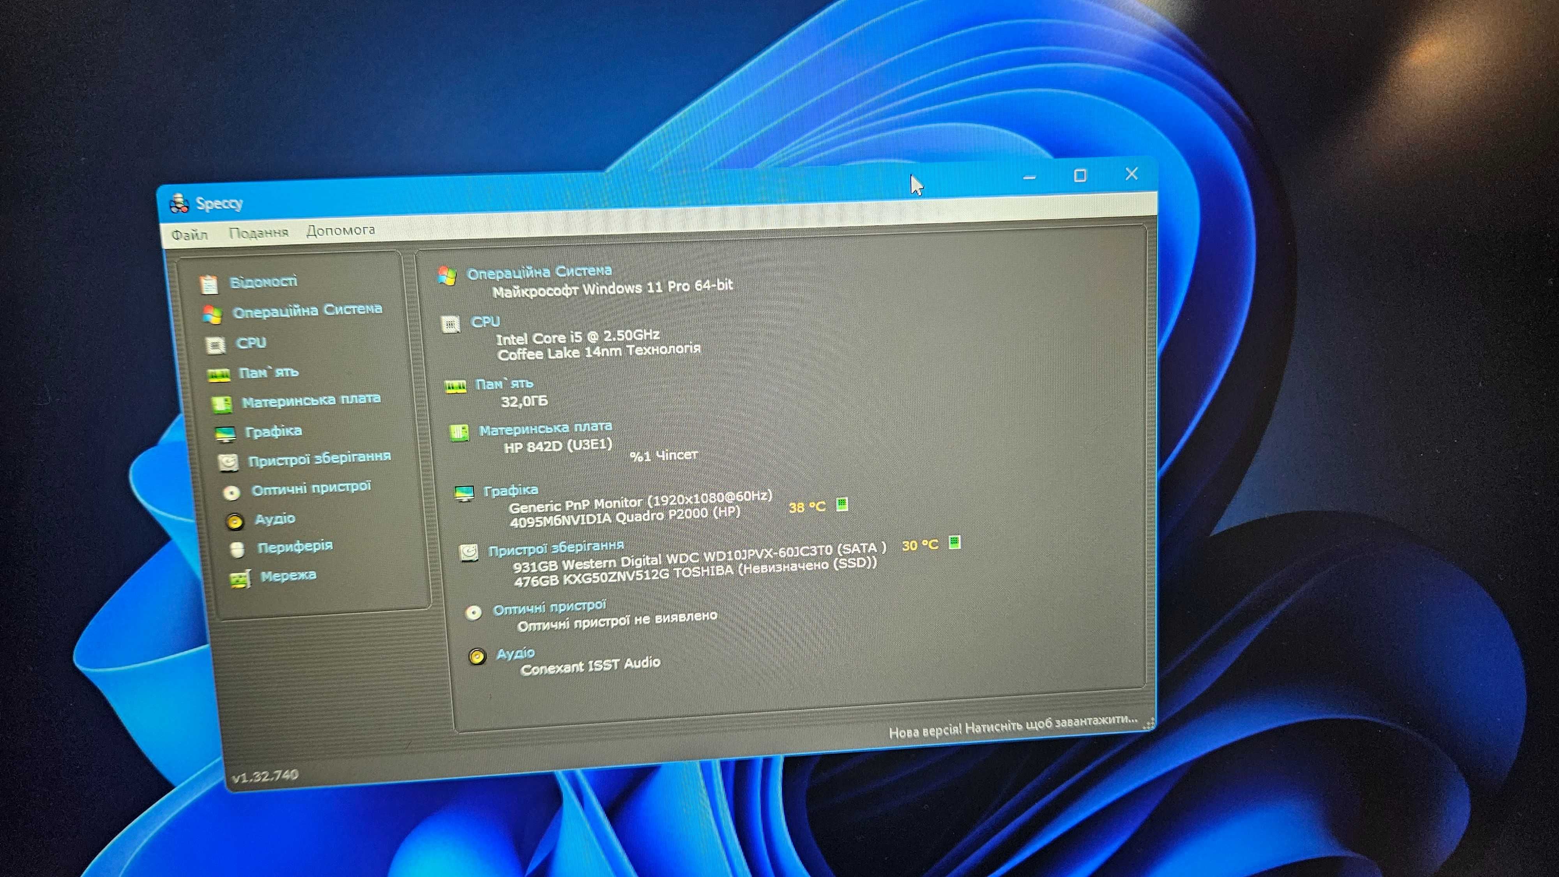Click the speaker icon in summary pane
This screenshot has width=1559, height=877.
477,656
